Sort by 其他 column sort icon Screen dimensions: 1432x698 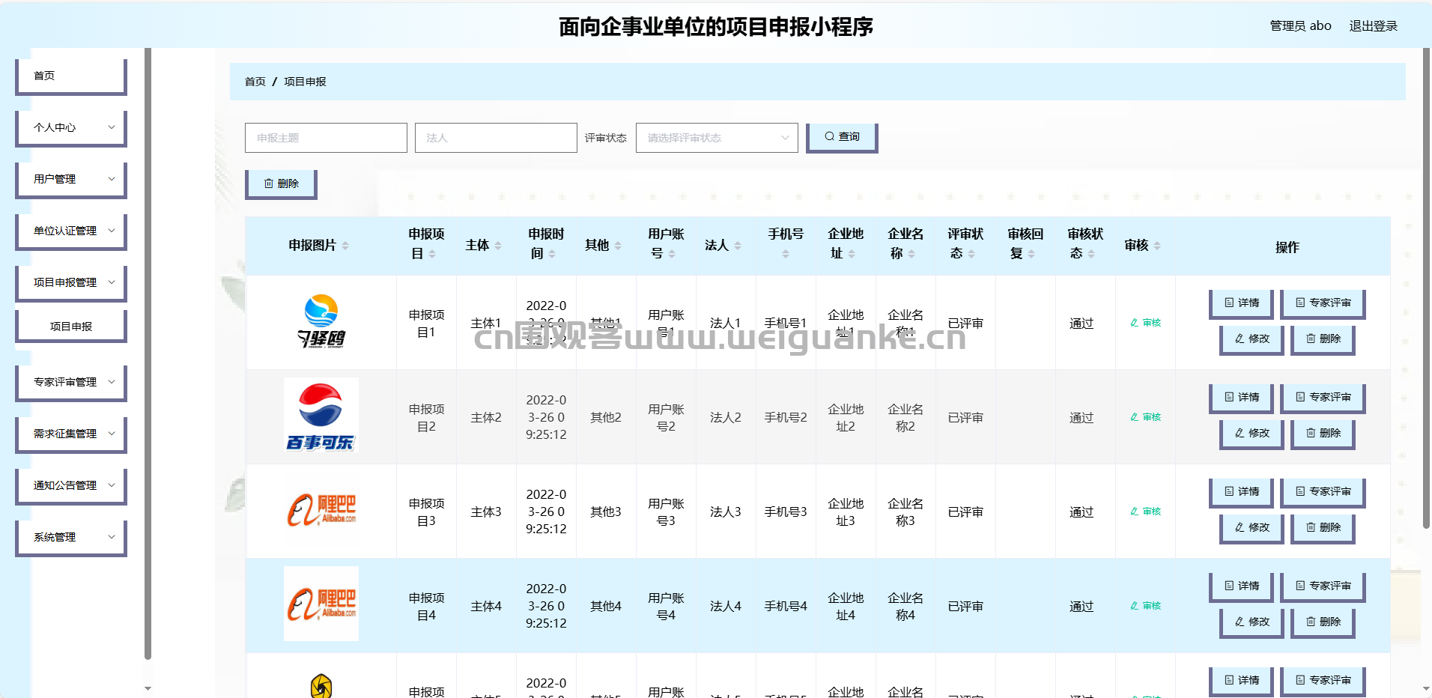point(618,246)
